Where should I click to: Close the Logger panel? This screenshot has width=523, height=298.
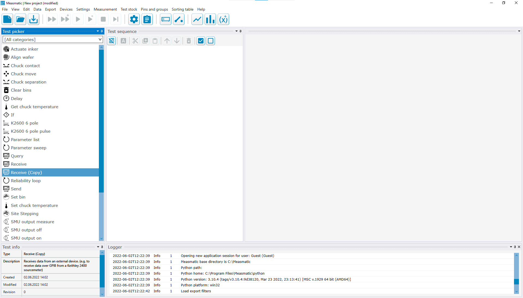pyautogui.click(x=519, y=247)
